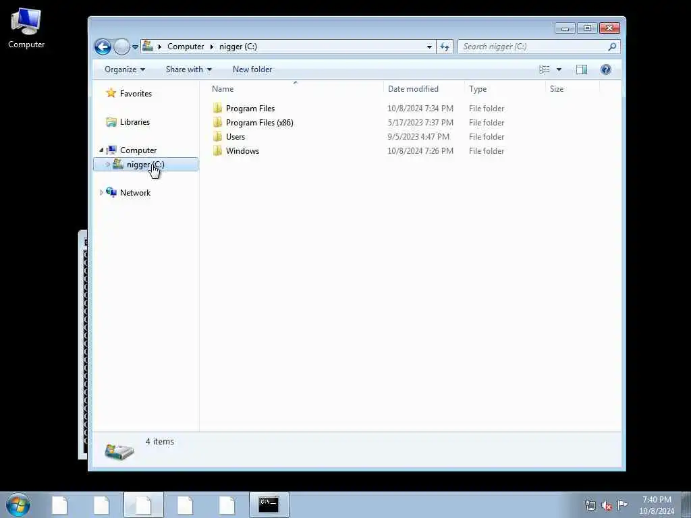Select the Computer breadcrumb in the address bar
Image resolution: width=691 pixels, height=518 pixels.
pyautogui.click(x=186, y=47)
